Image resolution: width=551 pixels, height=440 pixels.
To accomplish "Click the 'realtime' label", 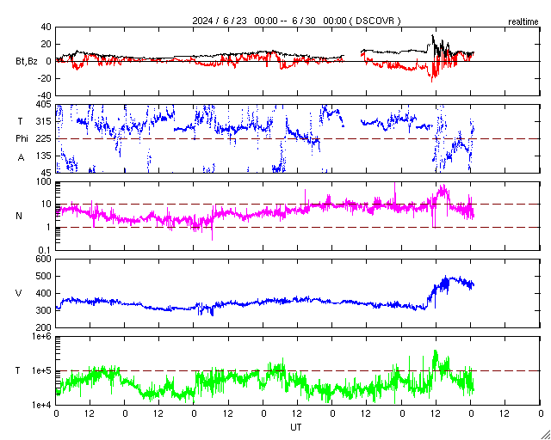I will (523, 21).
